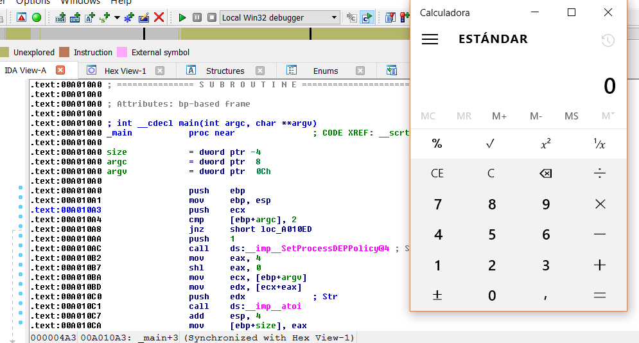Open the Structures tab

click(225, 71)
